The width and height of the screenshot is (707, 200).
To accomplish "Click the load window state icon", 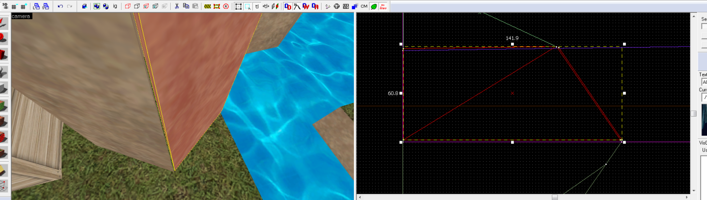I will (37, 6).
